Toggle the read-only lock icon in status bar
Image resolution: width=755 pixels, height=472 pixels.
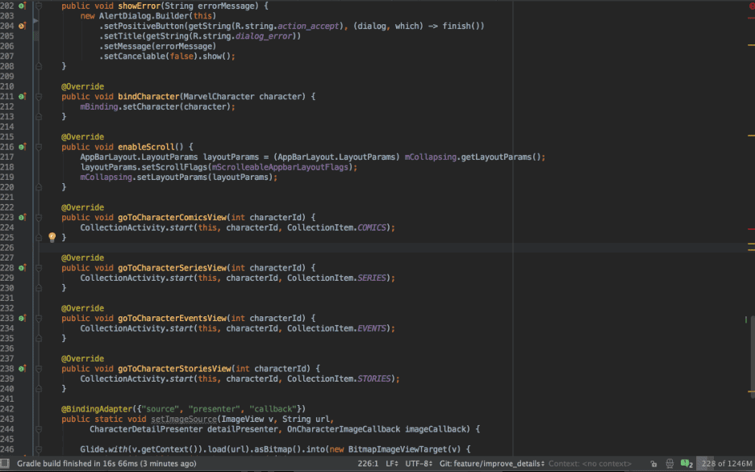[653, 464]
